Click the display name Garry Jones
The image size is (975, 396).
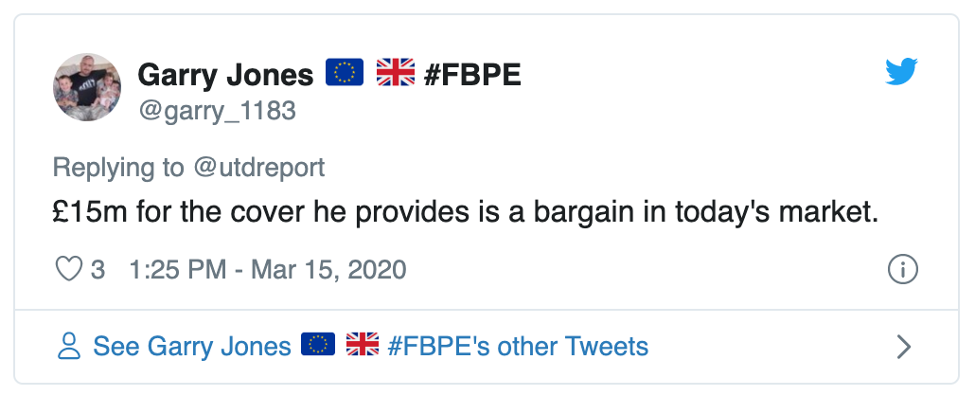point(226,74)
